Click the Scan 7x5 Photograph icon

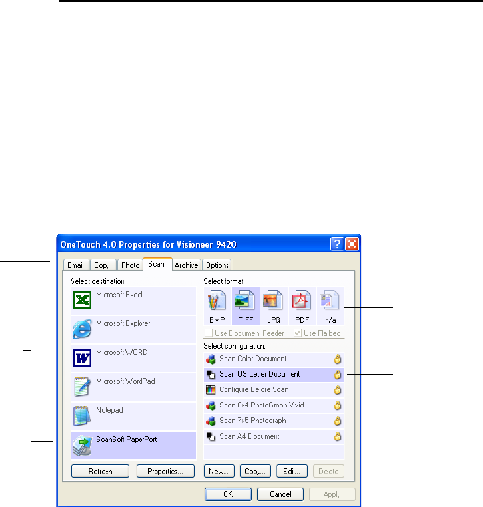click(211, 421)
